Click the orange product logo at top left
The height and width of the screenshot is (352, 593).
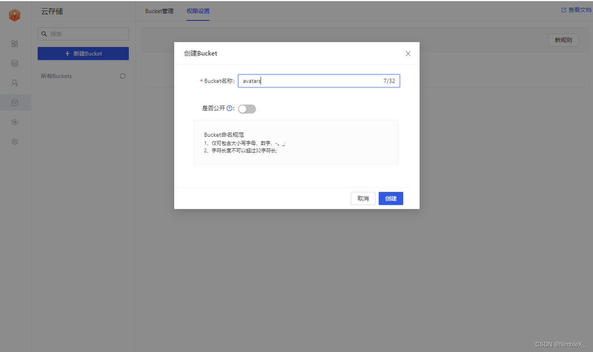tap(14, 14)
